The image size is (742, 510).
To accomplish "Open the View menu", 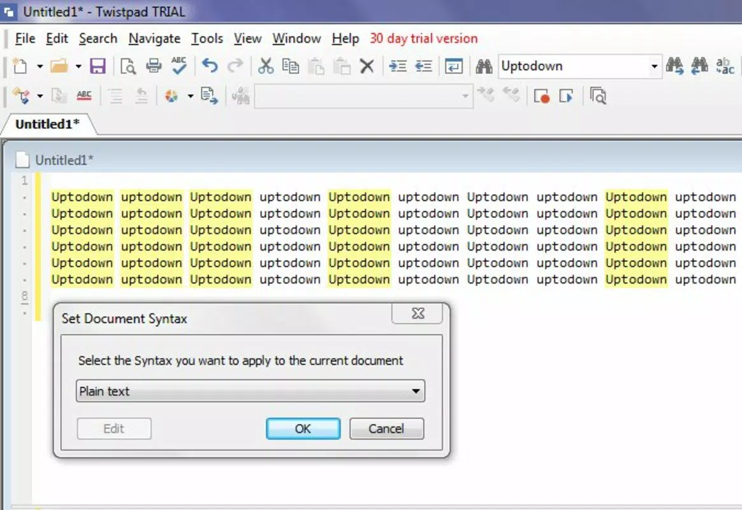I will tap(247, 38).
